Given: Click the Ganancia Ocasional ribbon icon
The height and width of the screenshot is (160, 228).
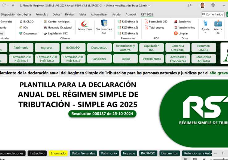Looking at the screenshot, I should 45,27.
